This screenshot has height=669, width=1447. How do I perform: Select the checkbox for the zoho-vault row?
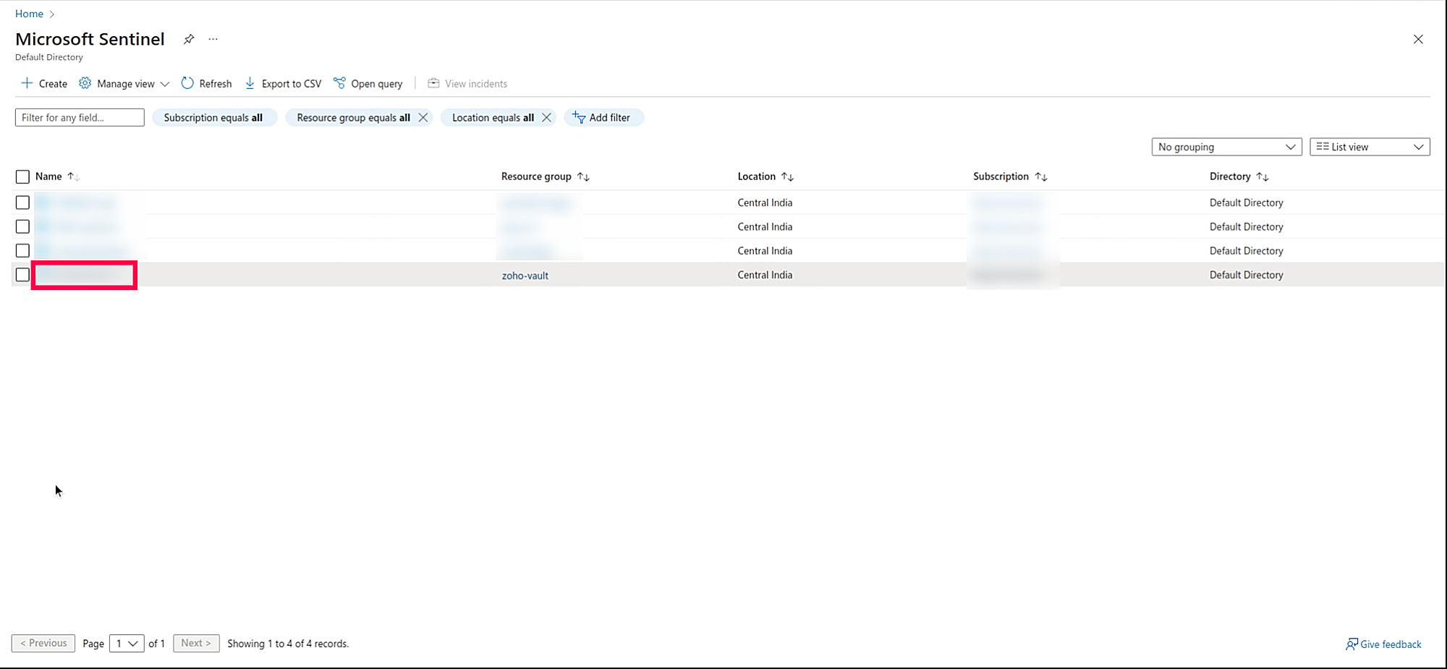22,275
